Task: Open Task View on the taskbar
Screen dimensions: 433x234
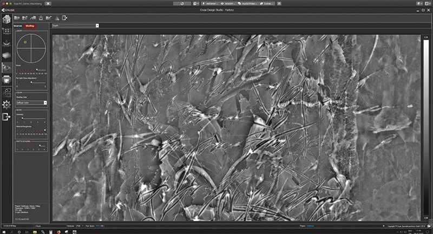Action: pyautogui.click(x=27, y=232)
